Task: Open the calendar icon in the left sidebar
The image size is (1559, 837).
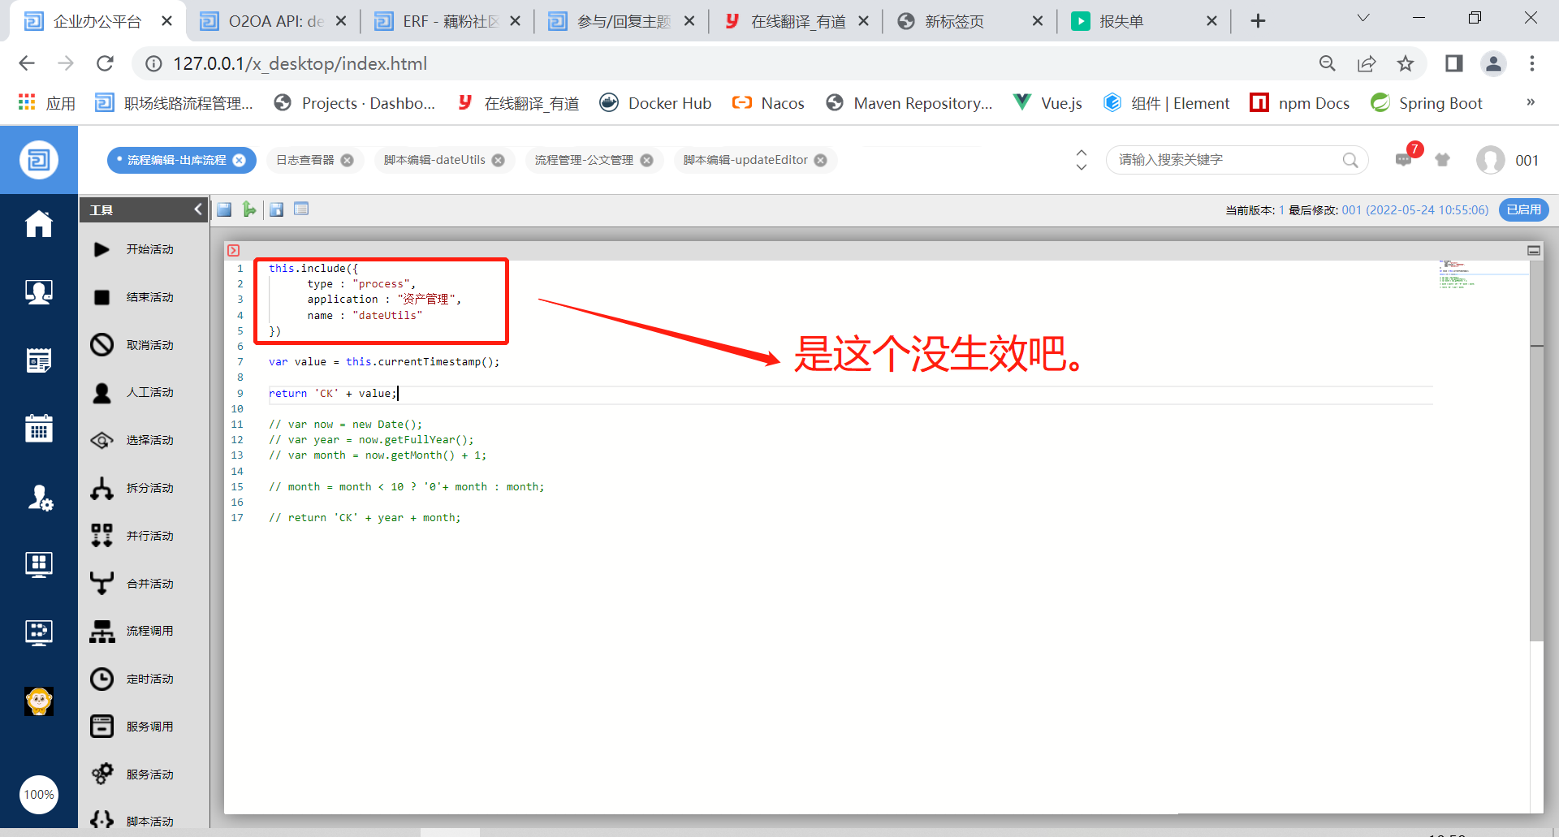Action: (x=39, y=428)
